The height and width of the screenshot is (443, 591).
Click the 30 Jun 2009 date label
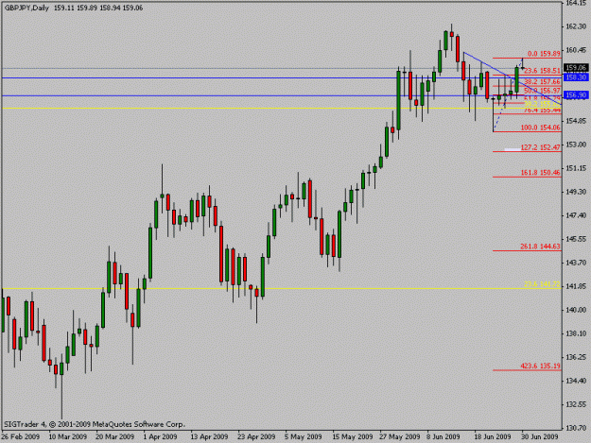(x=540, y=436)
